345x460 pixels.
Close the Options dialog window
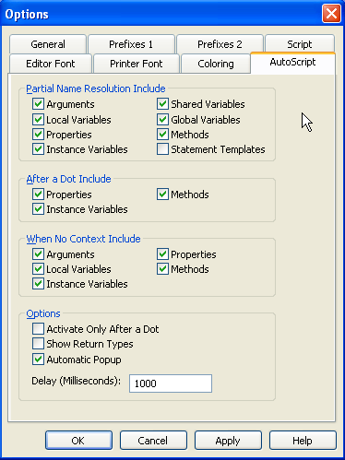[331, 14]
